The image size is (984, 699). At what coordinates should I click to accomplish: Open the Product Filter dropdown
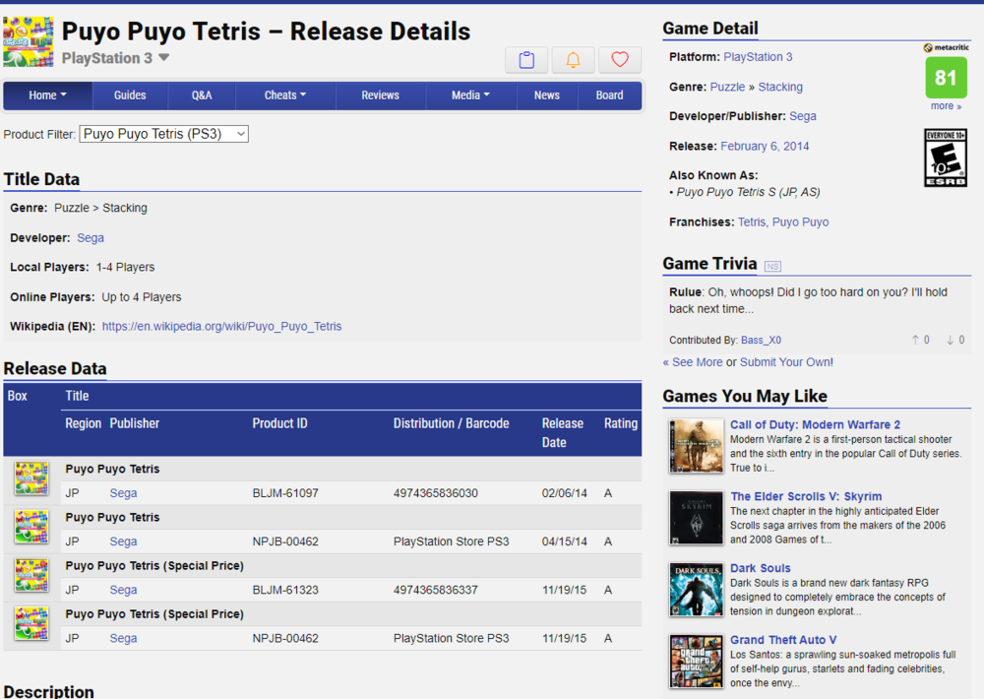click(x=163, y=134)
